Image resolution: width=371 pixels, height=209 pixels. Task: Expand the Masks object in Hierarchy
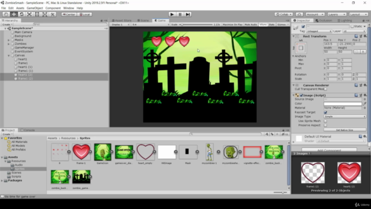tap(9, 40)
